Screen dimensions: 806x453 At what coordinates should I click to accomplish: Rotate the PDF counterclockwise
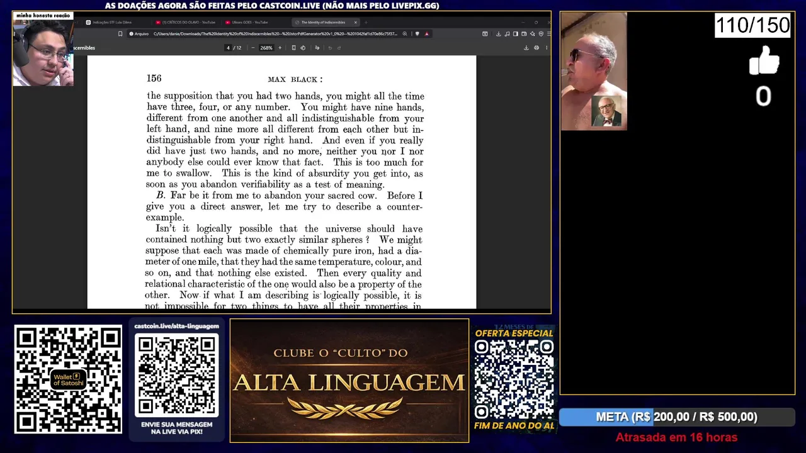coord(303,48)
